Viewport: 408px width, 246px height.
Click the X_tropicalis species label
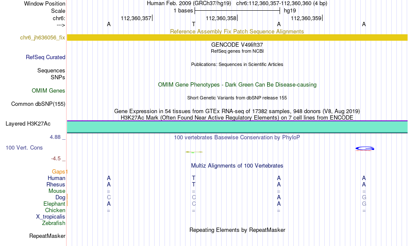(x=51, y=217)
